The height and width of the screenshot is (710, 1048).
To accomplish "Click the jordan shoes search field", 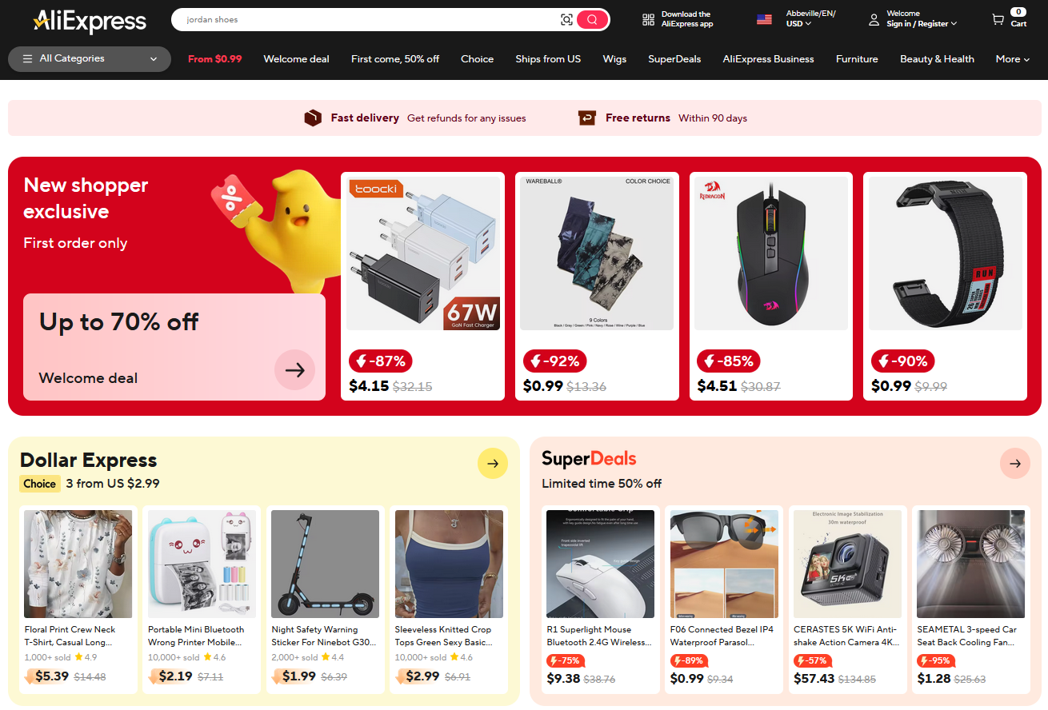I will 368,20.
